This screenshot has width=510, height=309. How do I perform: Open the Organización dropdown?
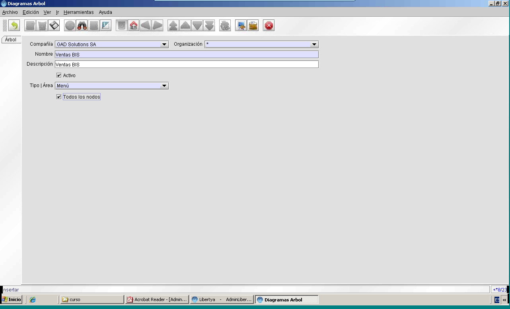point(314,45)
